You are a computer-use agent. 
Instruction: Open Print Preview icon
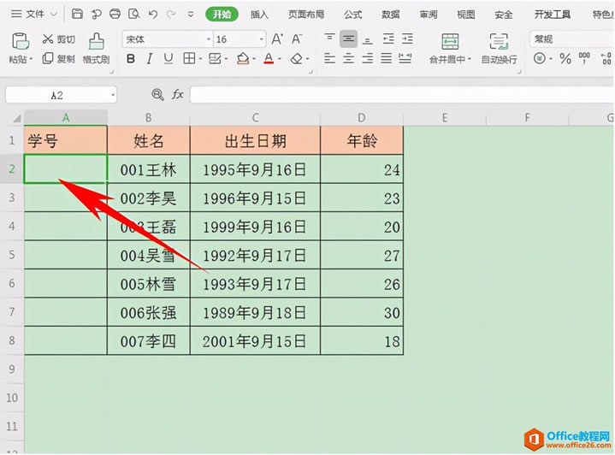pos(133,15)
